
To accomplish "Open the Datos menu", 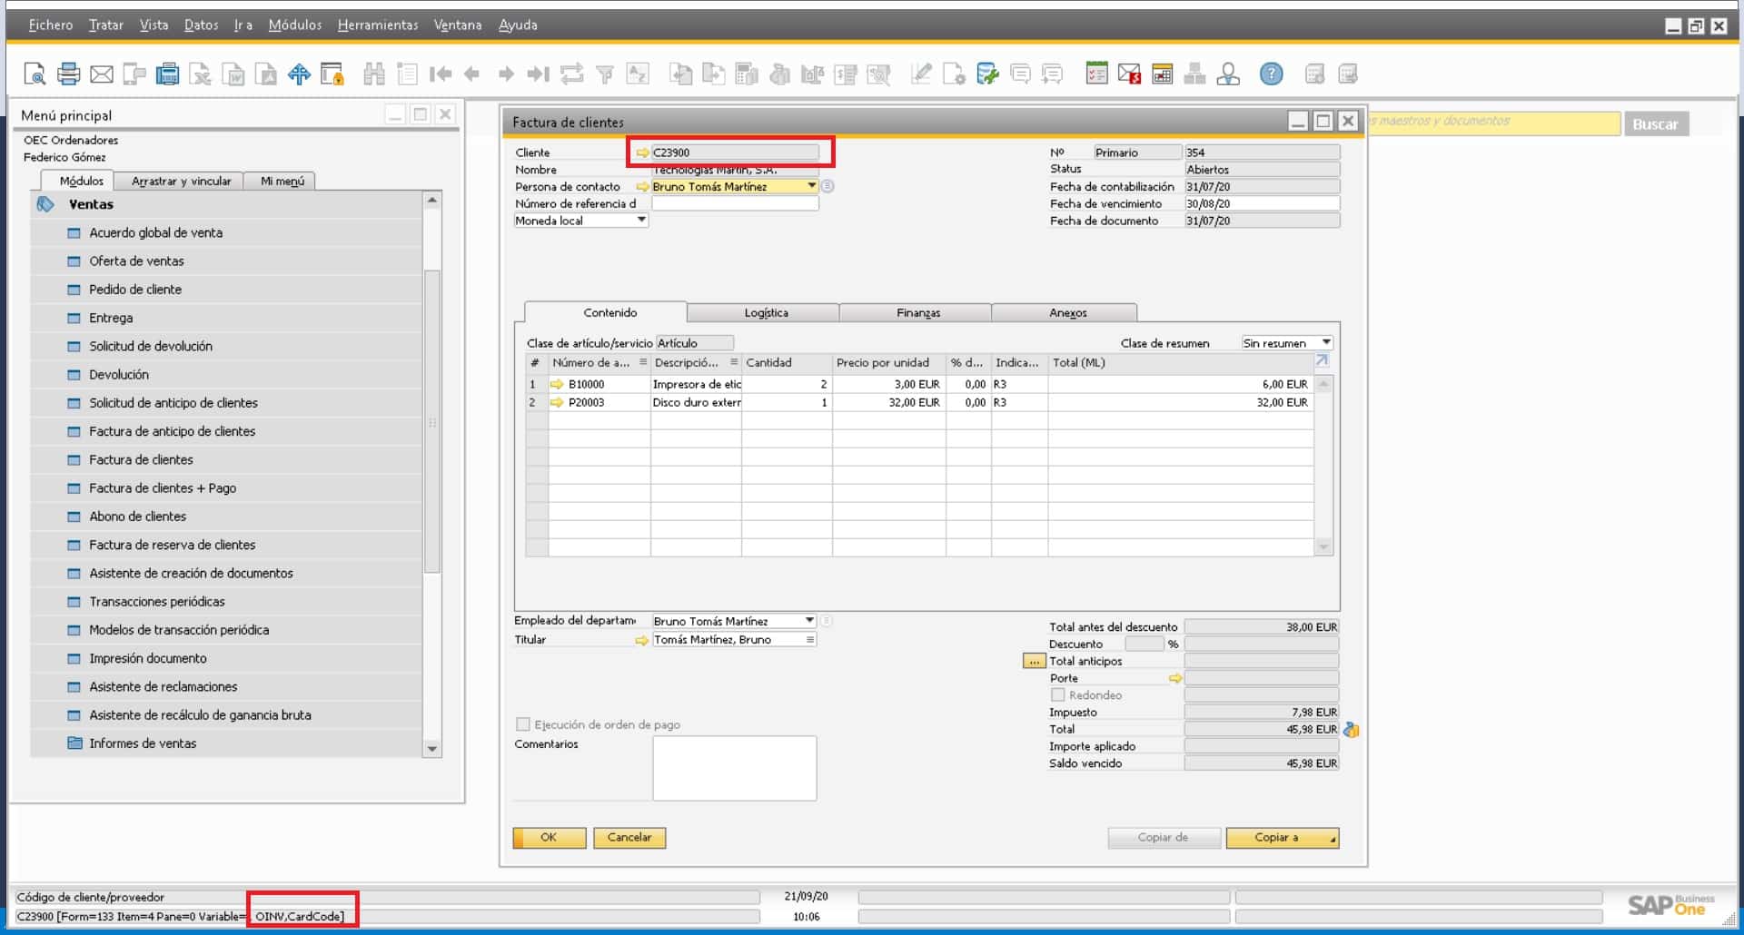I will (x=201, y=25).
